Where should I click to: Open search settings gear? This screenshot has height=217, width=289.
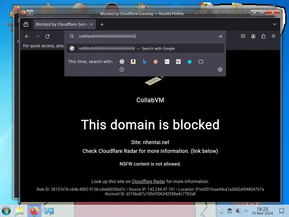pos(220,70)
